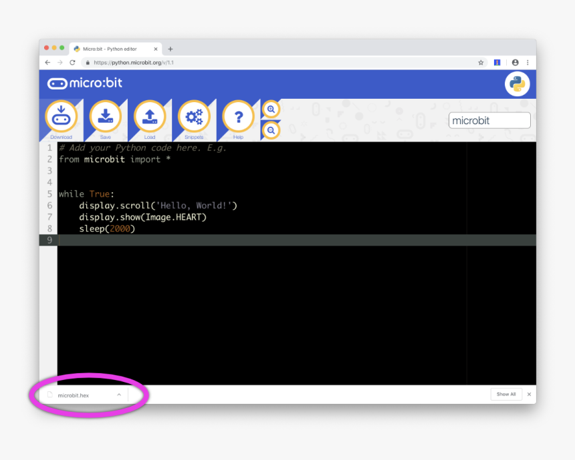Open the Chrome profile avatar menu
This screenshot has width=575, height=460.
(515, 62)
